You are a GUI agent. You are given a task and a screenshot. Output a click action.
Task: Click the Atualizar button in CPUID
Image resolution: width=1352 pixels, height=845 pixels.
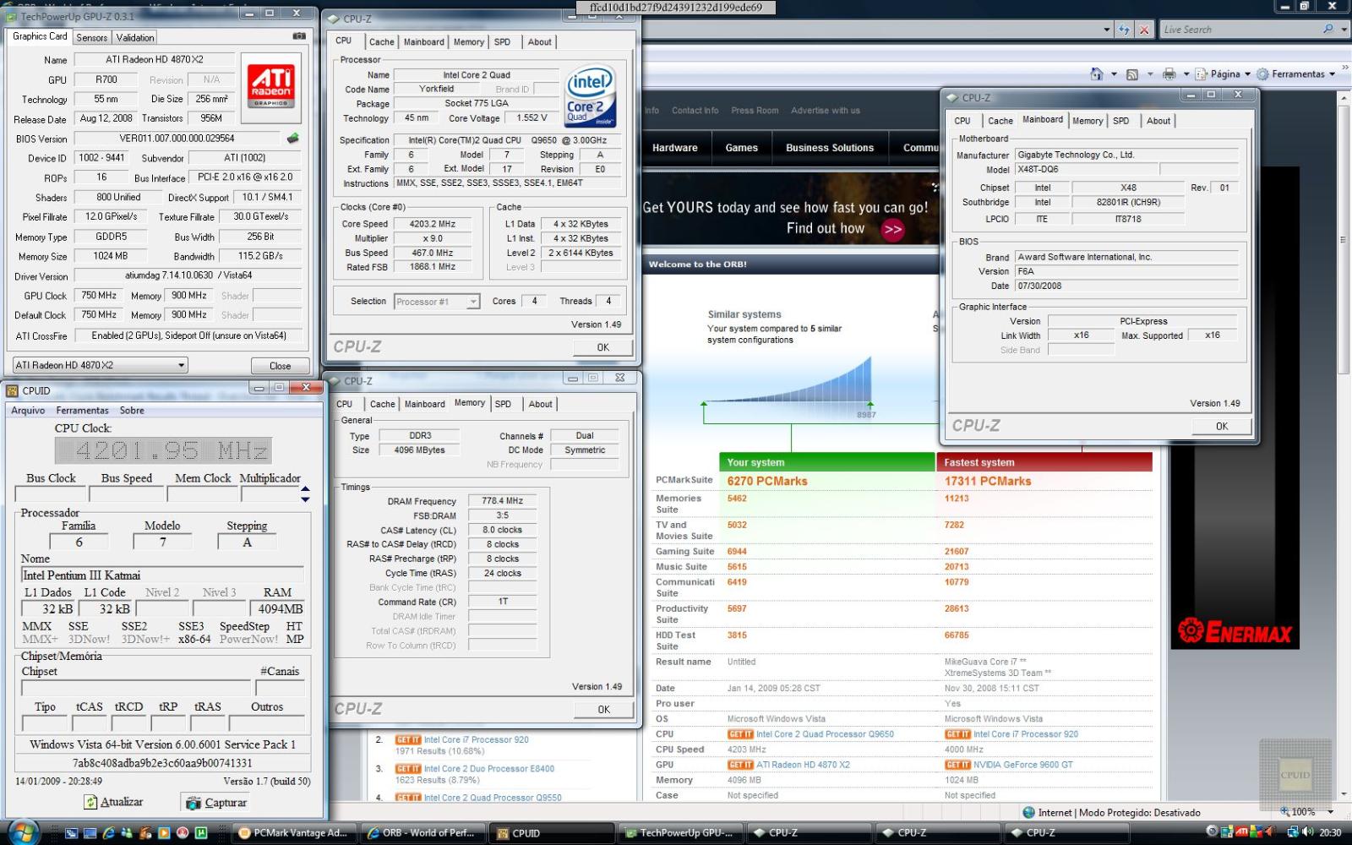coord(113,802)
